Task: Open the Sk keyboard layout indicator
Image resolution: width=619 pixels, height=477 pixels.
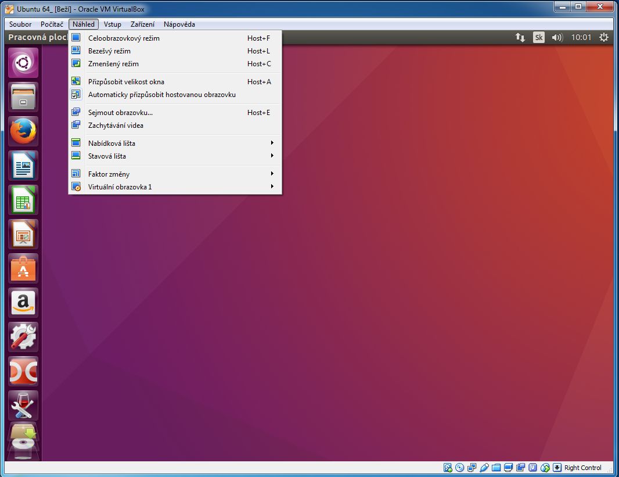Action: click(538, 38)
